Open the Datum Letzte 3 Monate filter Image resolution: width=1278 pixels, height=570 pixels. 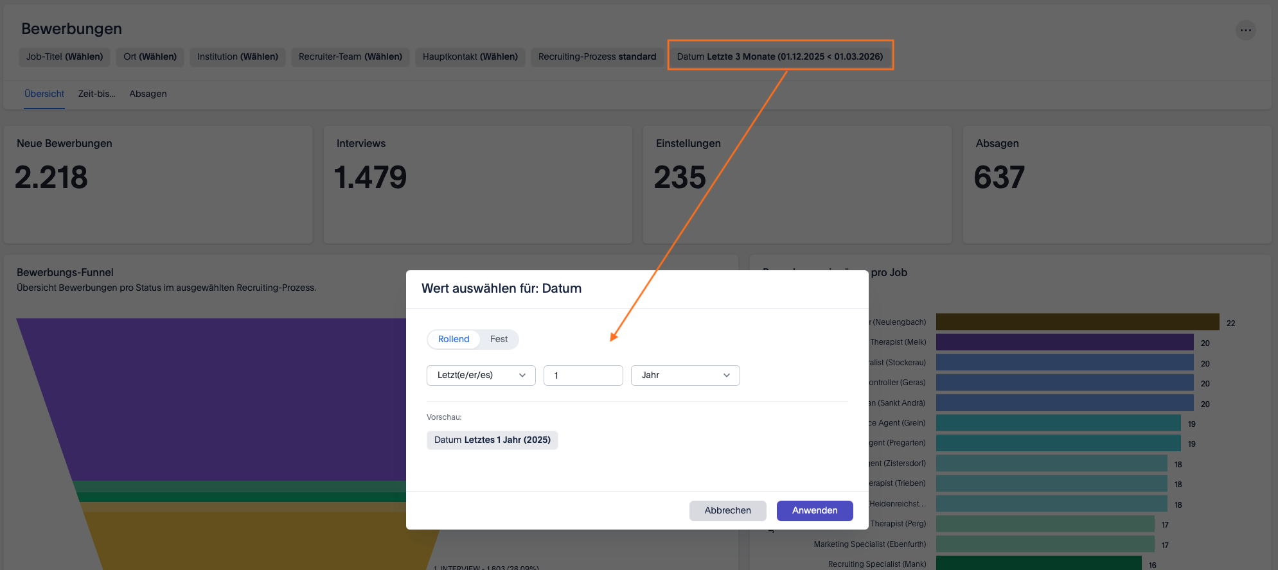point(780,56)
